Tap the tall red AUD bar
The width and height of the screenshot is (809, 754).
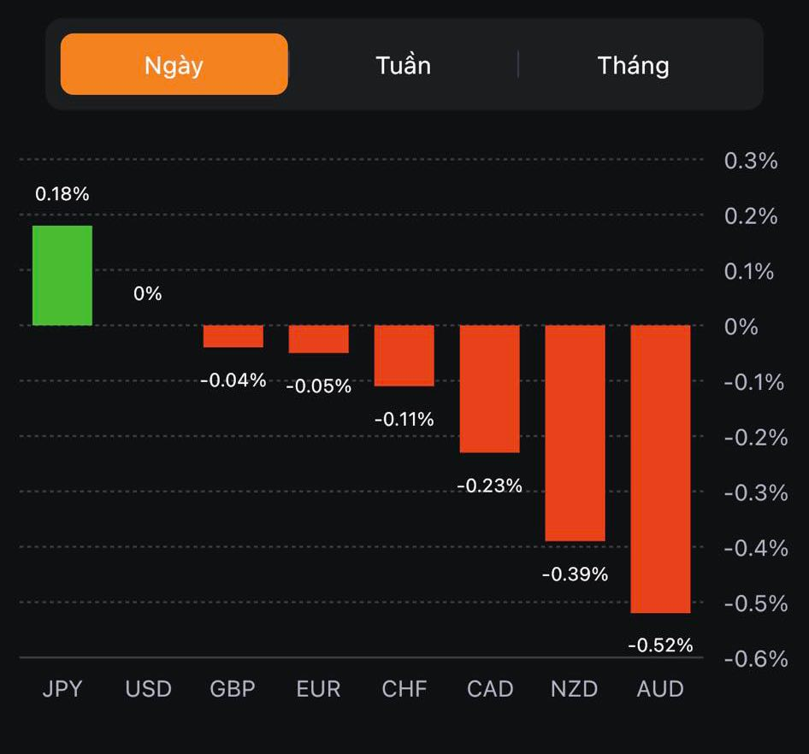tap(660, 468)
